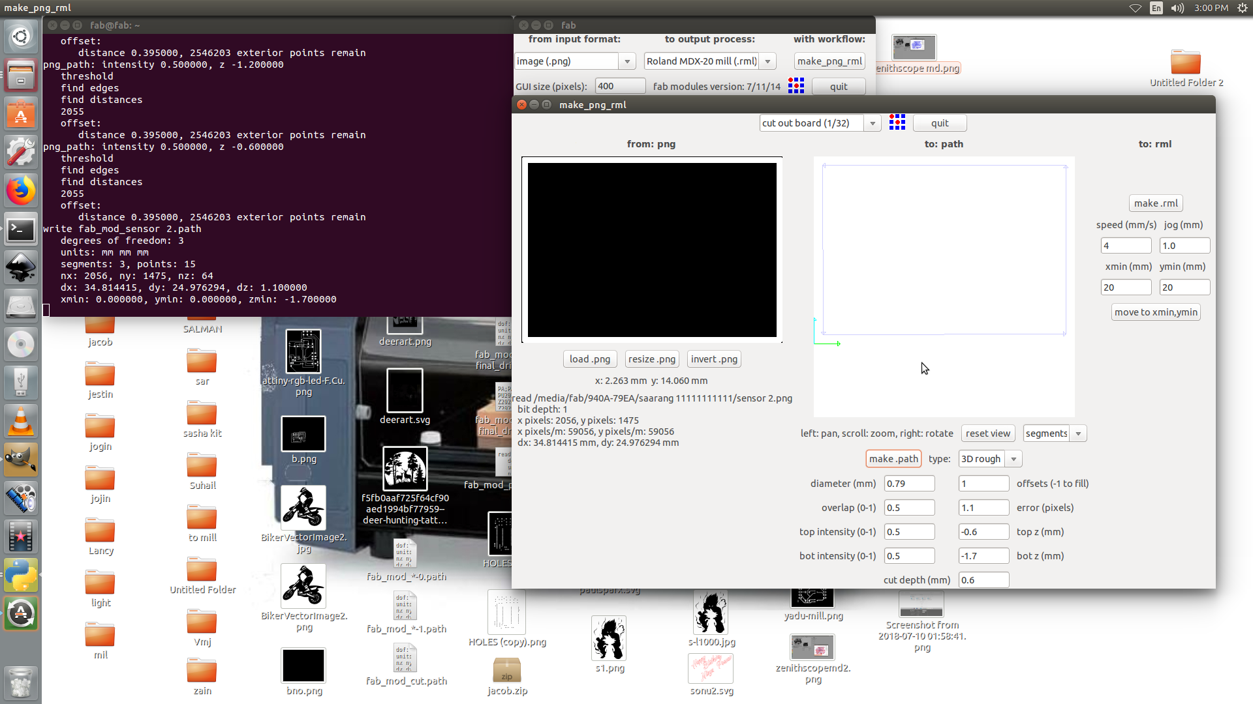
Task: Click quit in make_png_rml window
Action: click(940, 123)
